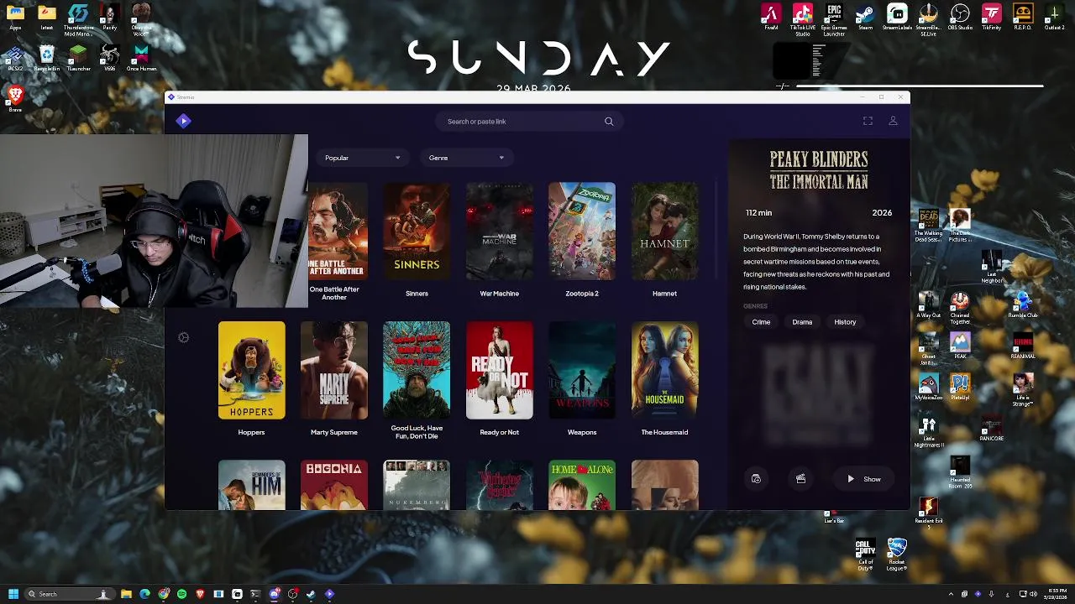Select the Bugonia movie poster
This screenshot has width=1075, height=604.
pyautogui.click(x=334, y=485)
